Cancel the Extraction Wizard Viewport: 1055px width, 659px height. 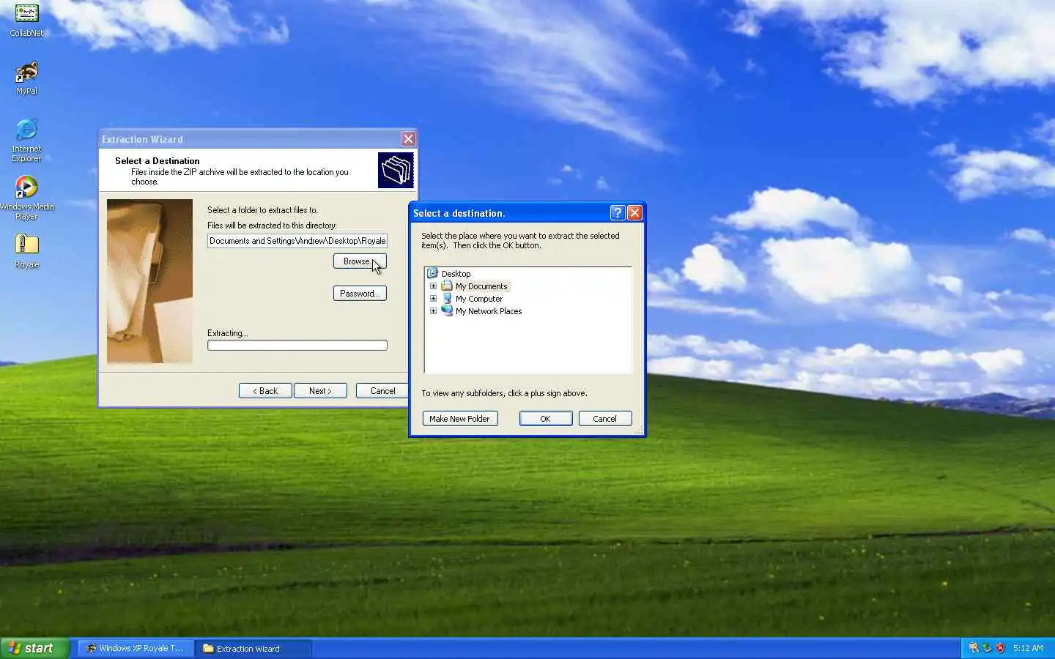[x=382, y=391]
